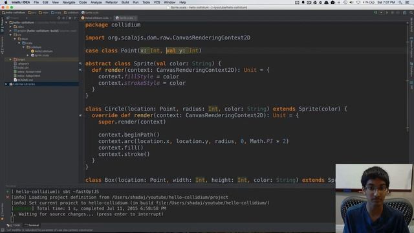414x233 pixels.
Task: Select the .gitignore file
Action: pos(21,63)
